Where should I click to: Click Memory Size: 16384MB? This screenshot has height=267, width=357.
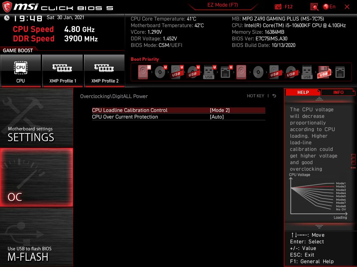point(258,32)
